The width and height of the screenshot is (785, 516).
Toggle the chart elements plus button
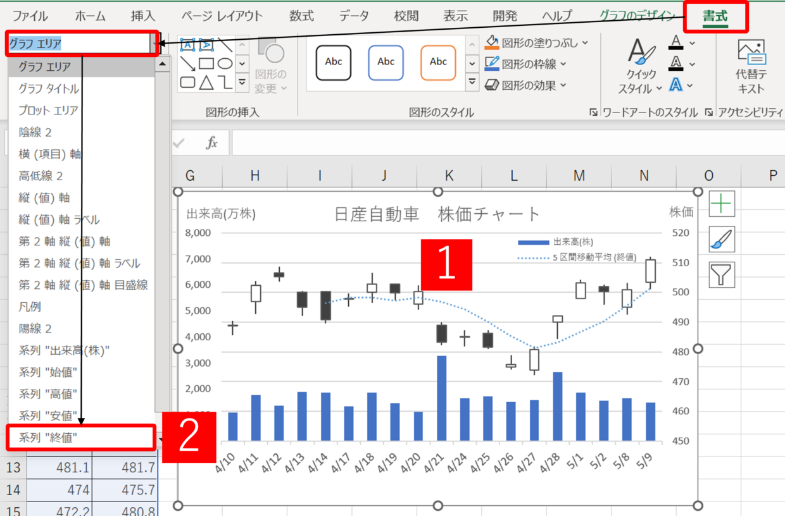pyautogui.click(x=722, y=204)
